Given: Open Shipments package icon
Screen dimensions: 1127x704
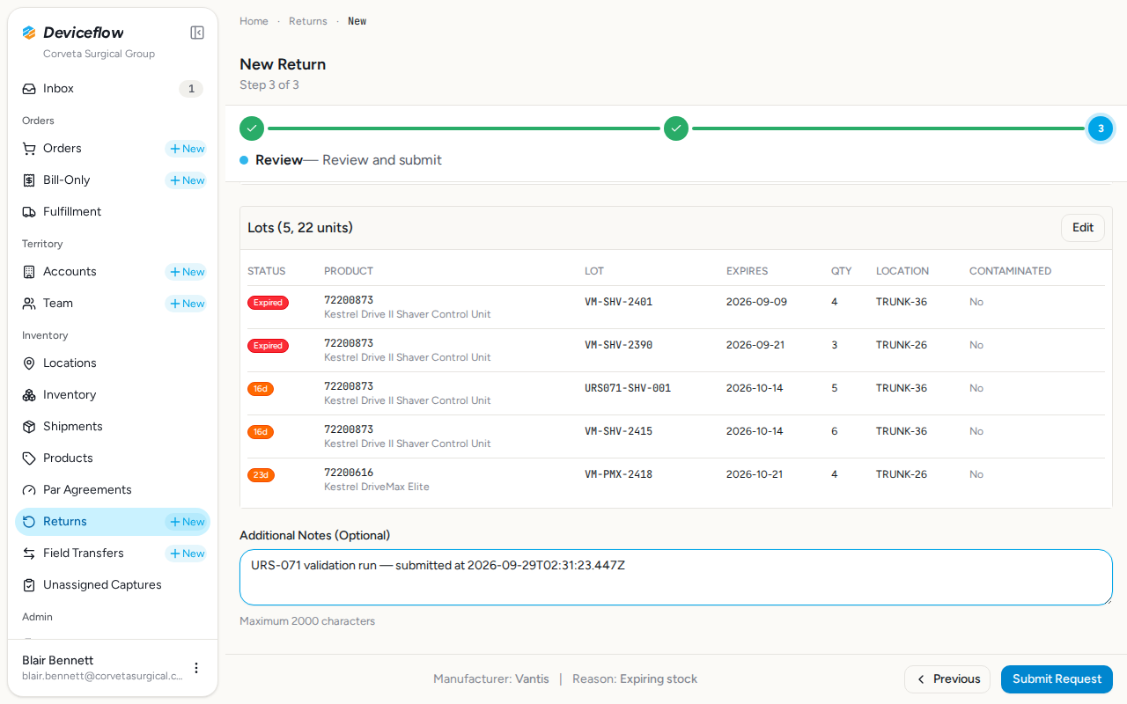Looking at the screenshot, I should coord(29,427).
